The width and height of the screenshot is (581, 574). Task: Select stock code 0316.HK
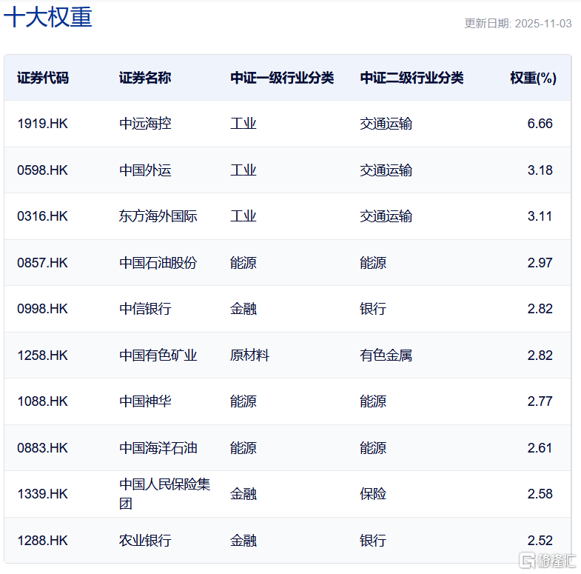43,216
